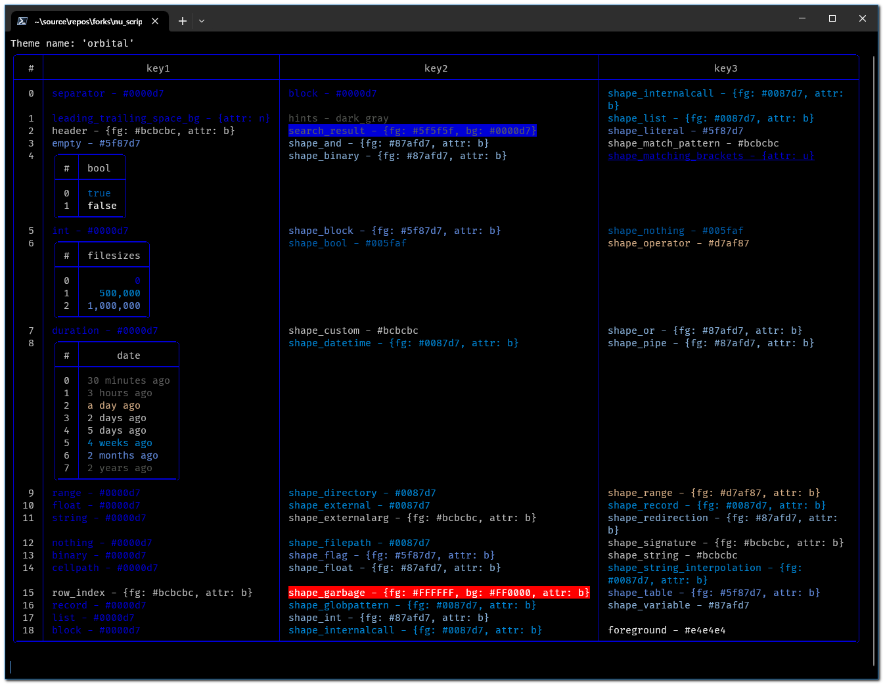The image size is (883, 684).
Task: Click the 'empty – #5f87d7' entry
Action: [96, 143]
